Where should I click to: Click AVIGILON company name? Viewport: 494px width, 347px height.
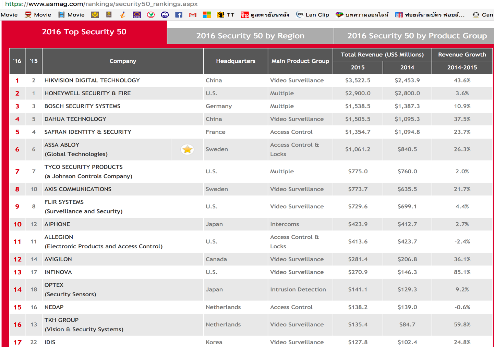click(58, 259)
